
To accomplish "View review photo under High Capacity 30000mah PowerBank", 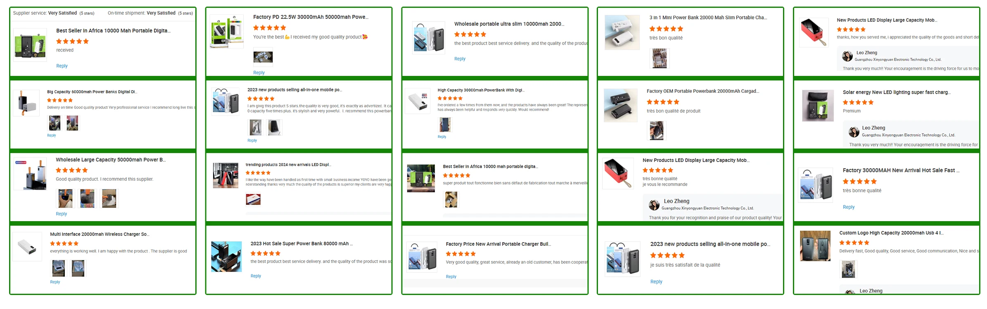I will tap(445, 125).
